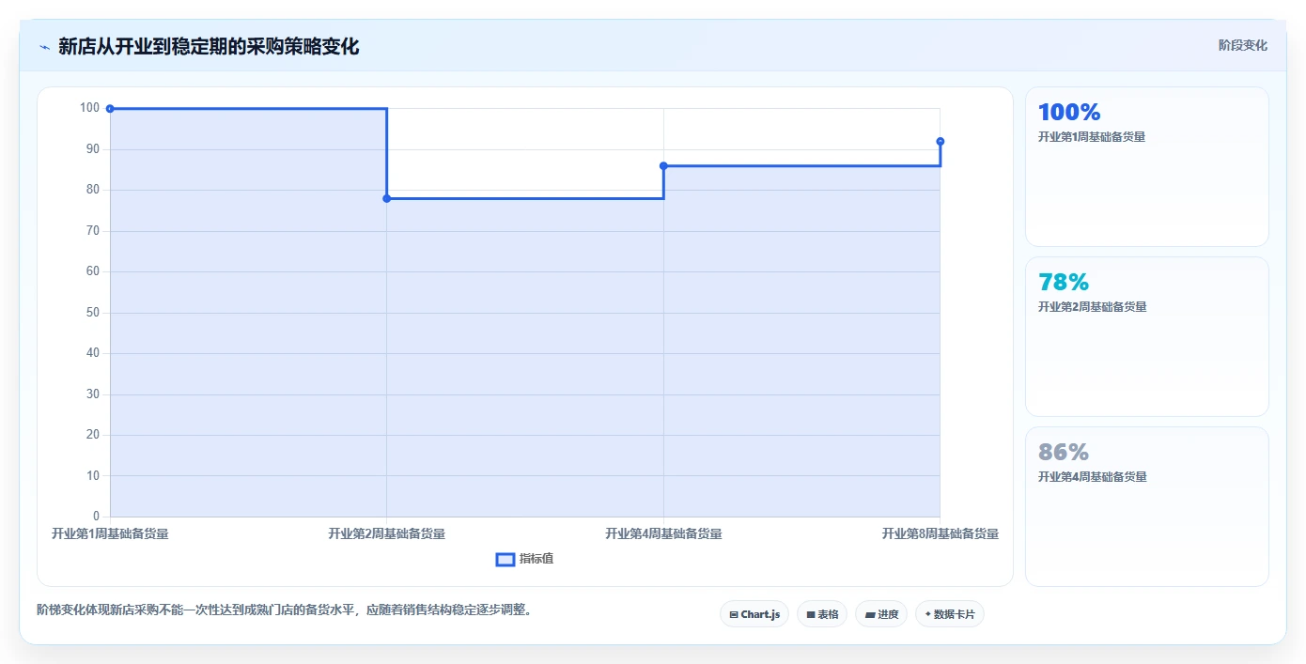Click the y-axis tick label 50

[x=92, y=313]
